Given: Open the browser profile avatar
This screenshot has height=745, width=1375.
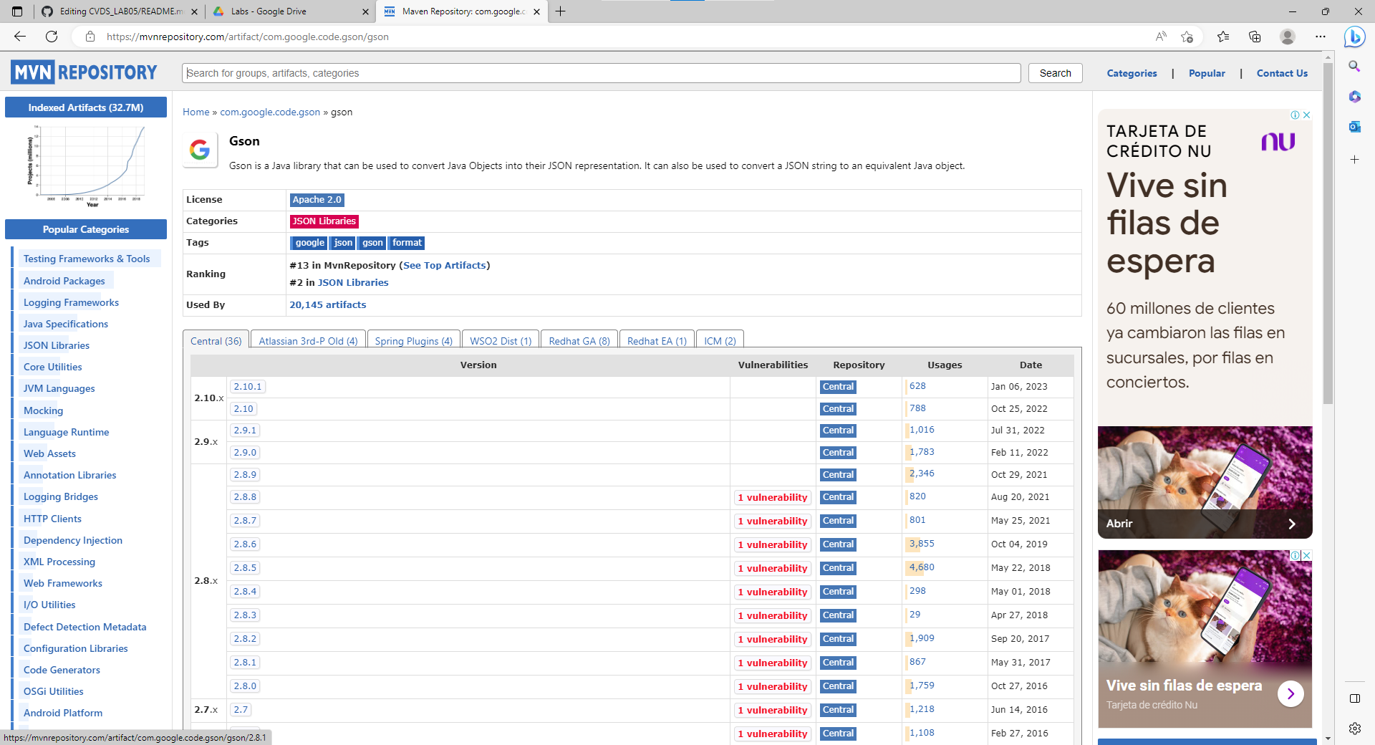Looking at the screenshot, I should coord(1288,37).
